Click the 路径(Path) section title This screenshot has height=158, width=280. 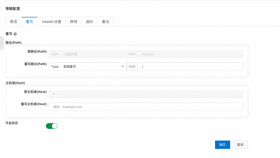coord(13,43)
